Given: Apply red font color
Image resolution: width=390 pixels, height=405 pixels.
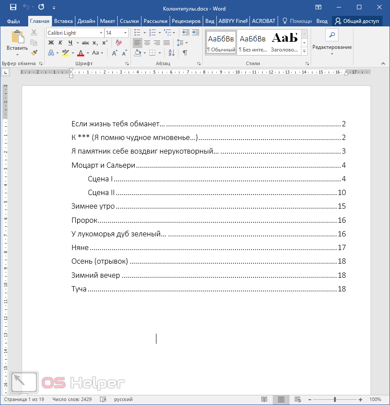Looking at the screenshot, I should coord(81,53).
